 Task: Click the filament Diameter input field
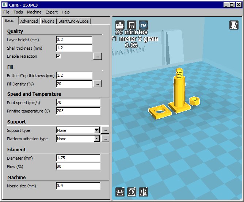click(78, 158)
